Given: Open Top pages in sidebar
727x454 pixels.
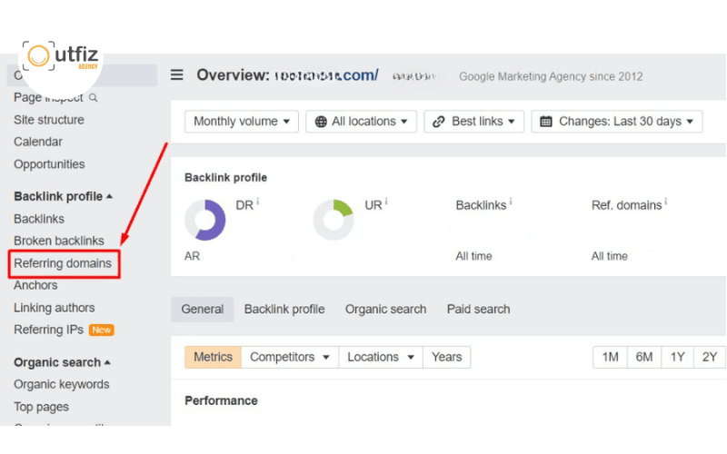Looking at the screenshot, I should point(41,407).
